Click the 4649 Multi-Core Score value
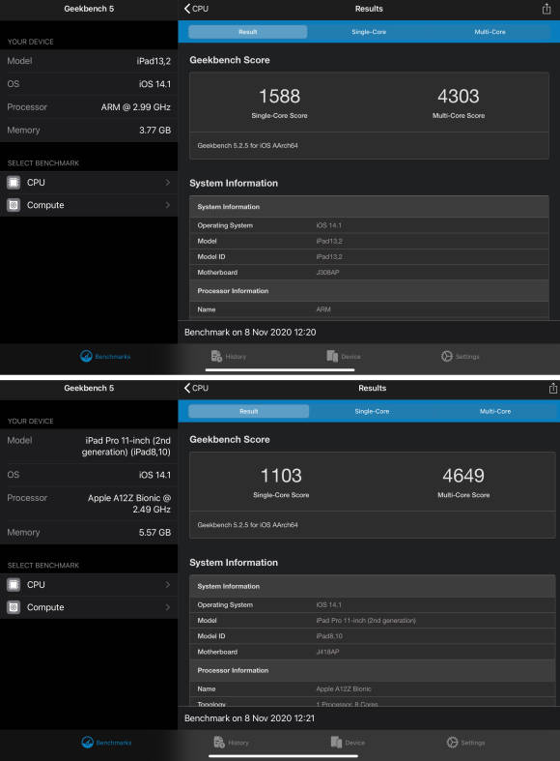 point(463,476)
